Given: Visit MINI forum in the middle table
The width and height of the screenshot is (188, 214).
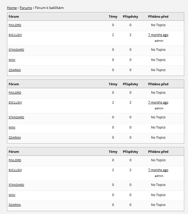Looking at the screenshot, I should (12, 128).
